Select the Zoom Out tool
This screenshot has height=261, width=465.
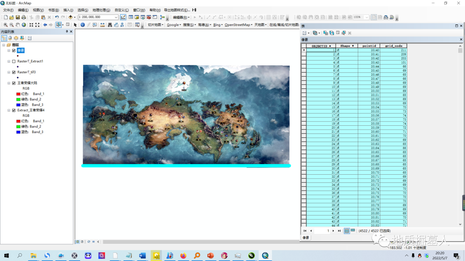coord(11,25)
